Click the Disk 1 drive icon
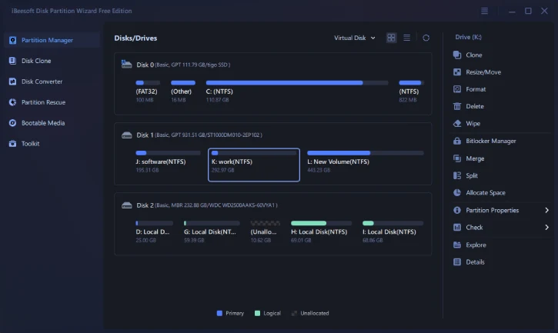Screen dimensions: 558x333 pyautogui.click(x=126, y=135)
